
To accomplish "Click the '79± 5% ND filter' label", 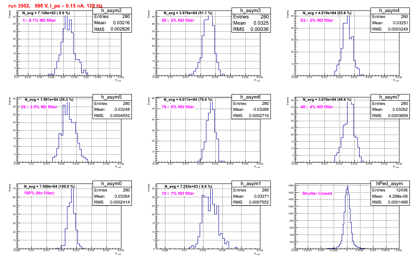I will point(178,107).
